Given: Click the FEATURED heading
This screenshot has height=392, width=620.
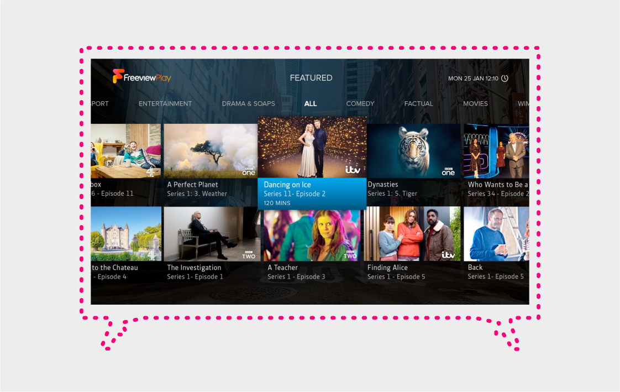Looking at the screenshot, I should click(x=311, y=78).
